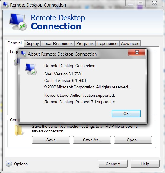Open the Advanced tab
The height and width of the screenshot is (173, 165).
click(x=130, y=43)
